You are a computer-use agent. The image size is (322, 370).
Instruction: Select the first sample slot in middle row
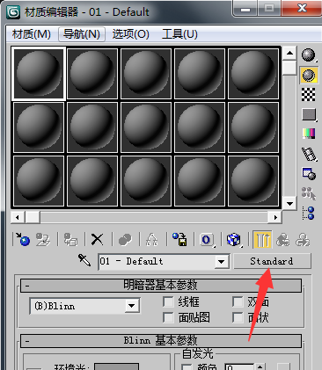[39, 127]
